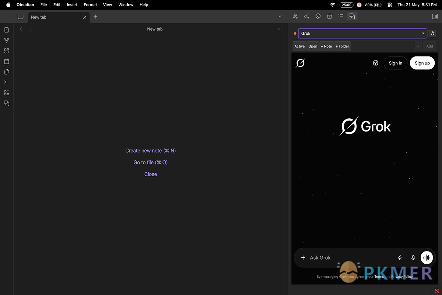Close the New tab tab

pos(85,17)
